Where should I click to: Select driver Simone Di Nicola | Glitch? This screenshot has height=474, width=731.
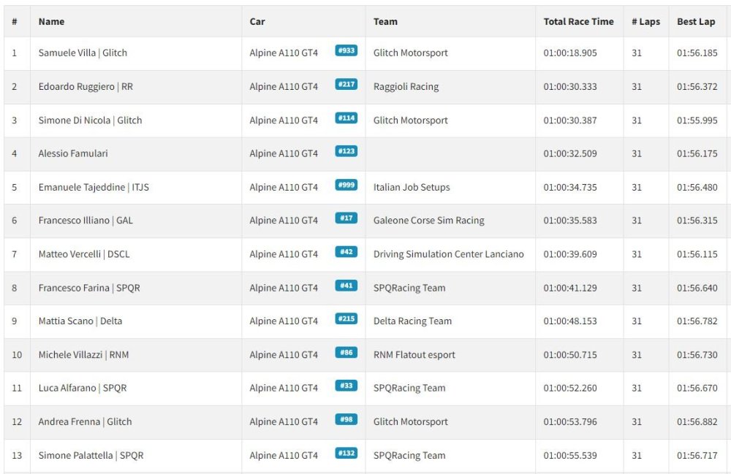tap(90, 120)
